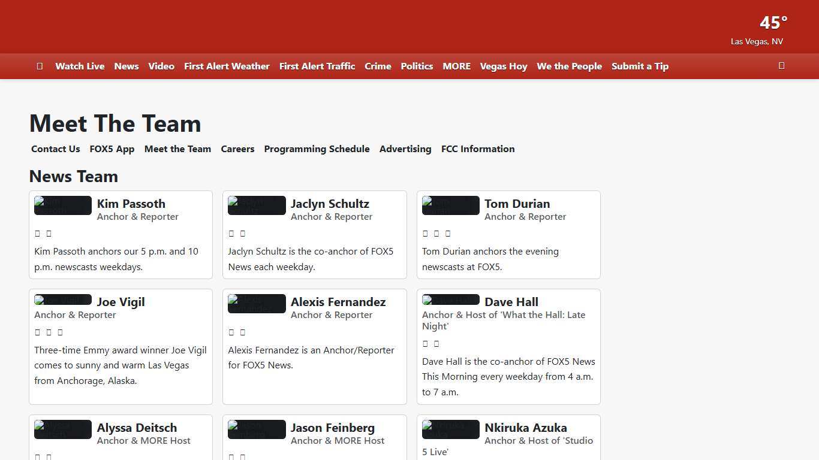This screenshot has height=460, width=819.
Task: Open the MORE menu in the navigation bar
Action: tap(456, 66)
